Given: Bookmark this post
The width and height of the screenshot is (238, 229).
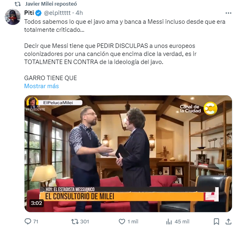Looking at the screenshot, I should click(x=216, y=221).
